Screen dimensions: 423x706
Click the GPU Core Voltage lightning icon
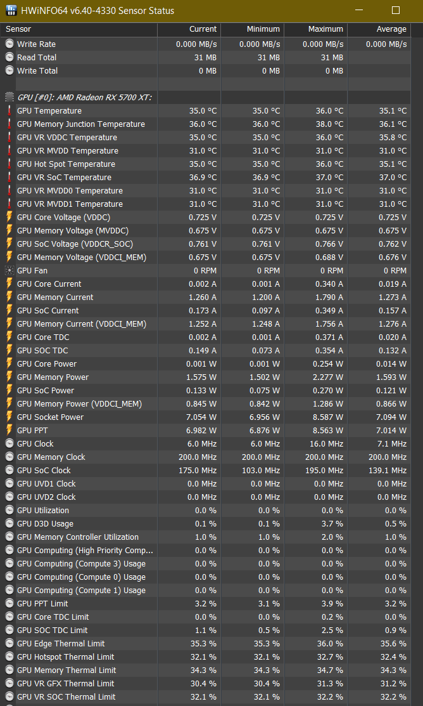9,218
